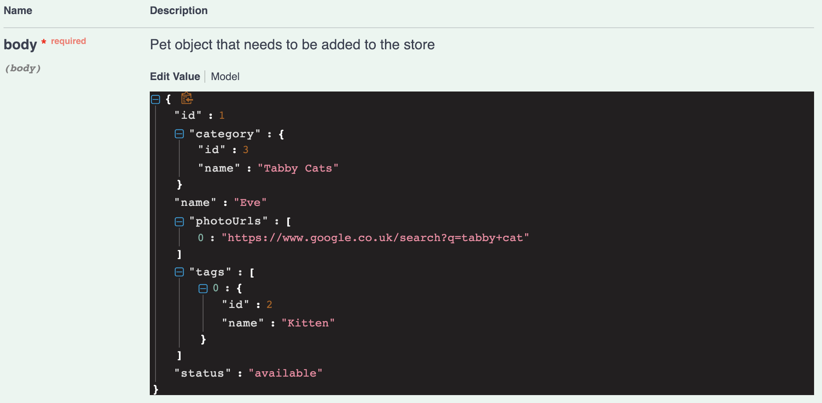
Task: Collapse the photoUrls array
Action: (179, 221)
